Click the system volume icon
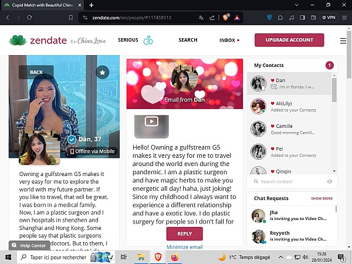The width and height of the screenshot is (352, 264). (x=305, y=258)
